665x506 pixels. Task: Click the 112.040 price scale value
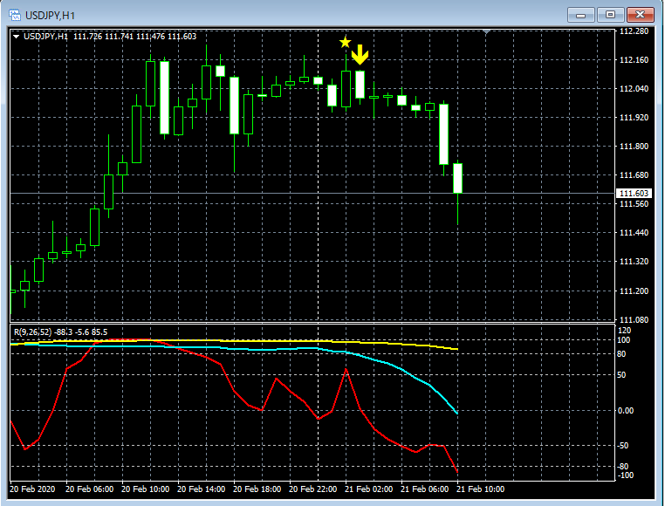pyautogui.click(x=634, y=89)
